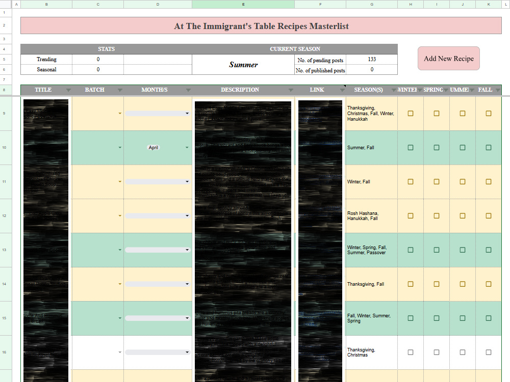Open the batch dropdown arrow in row 10

[x=120, y=148]
